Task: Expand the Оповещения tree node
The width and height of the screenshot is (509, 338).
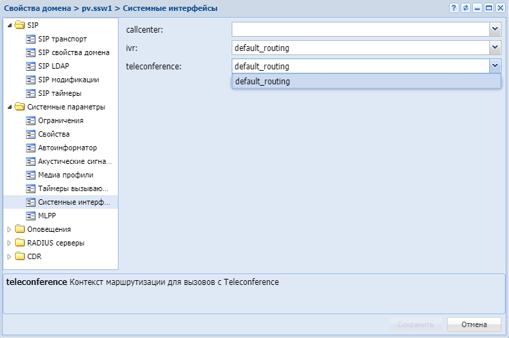Action: (10, 229)
